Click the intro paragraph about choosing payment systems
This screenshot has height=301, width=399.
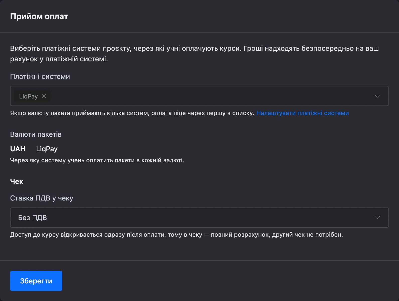click(x=194, y=54)
